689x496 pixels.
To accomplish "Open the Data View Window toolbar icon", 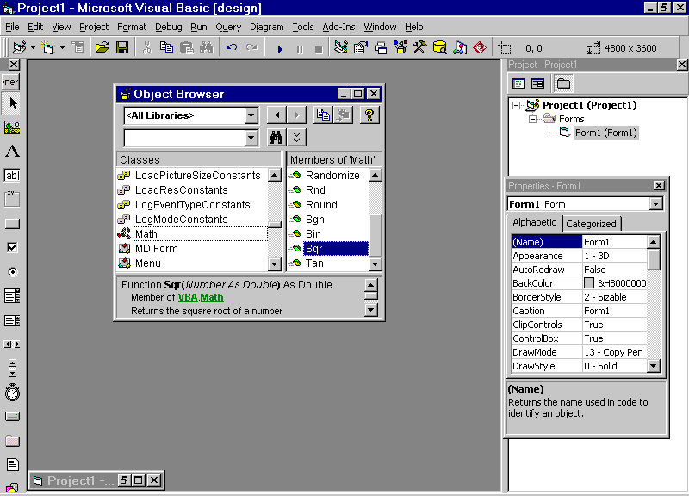I will [x=440, y=47].
